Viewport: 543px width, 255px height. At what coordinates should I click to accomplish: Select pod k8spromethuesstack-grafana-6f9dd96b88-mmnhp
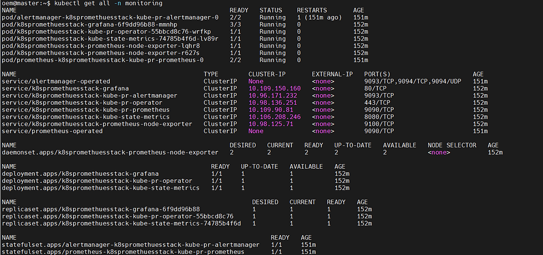[x=88, y=24]
